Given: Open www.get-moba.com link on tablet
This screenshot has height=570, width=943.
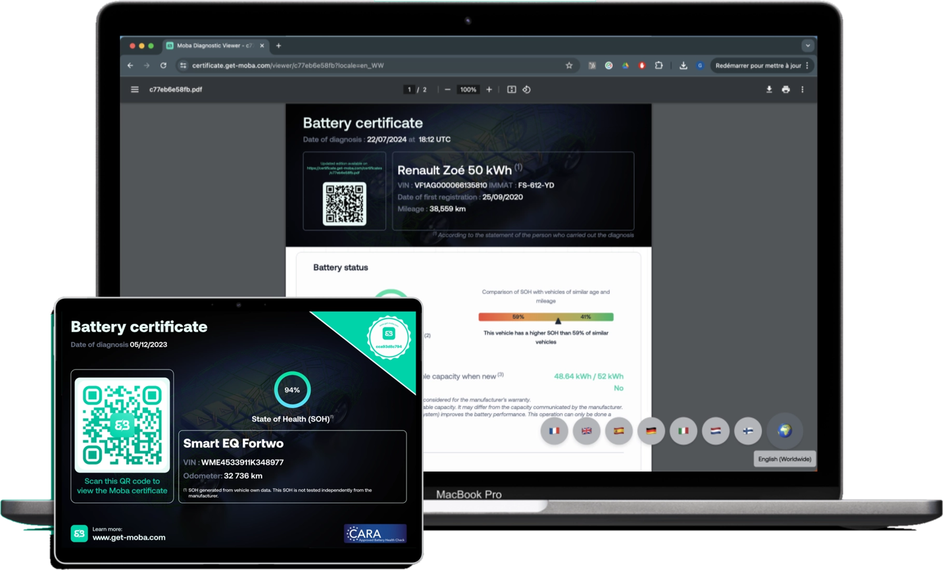Looking at the screenshot, I should click(129, 537).
